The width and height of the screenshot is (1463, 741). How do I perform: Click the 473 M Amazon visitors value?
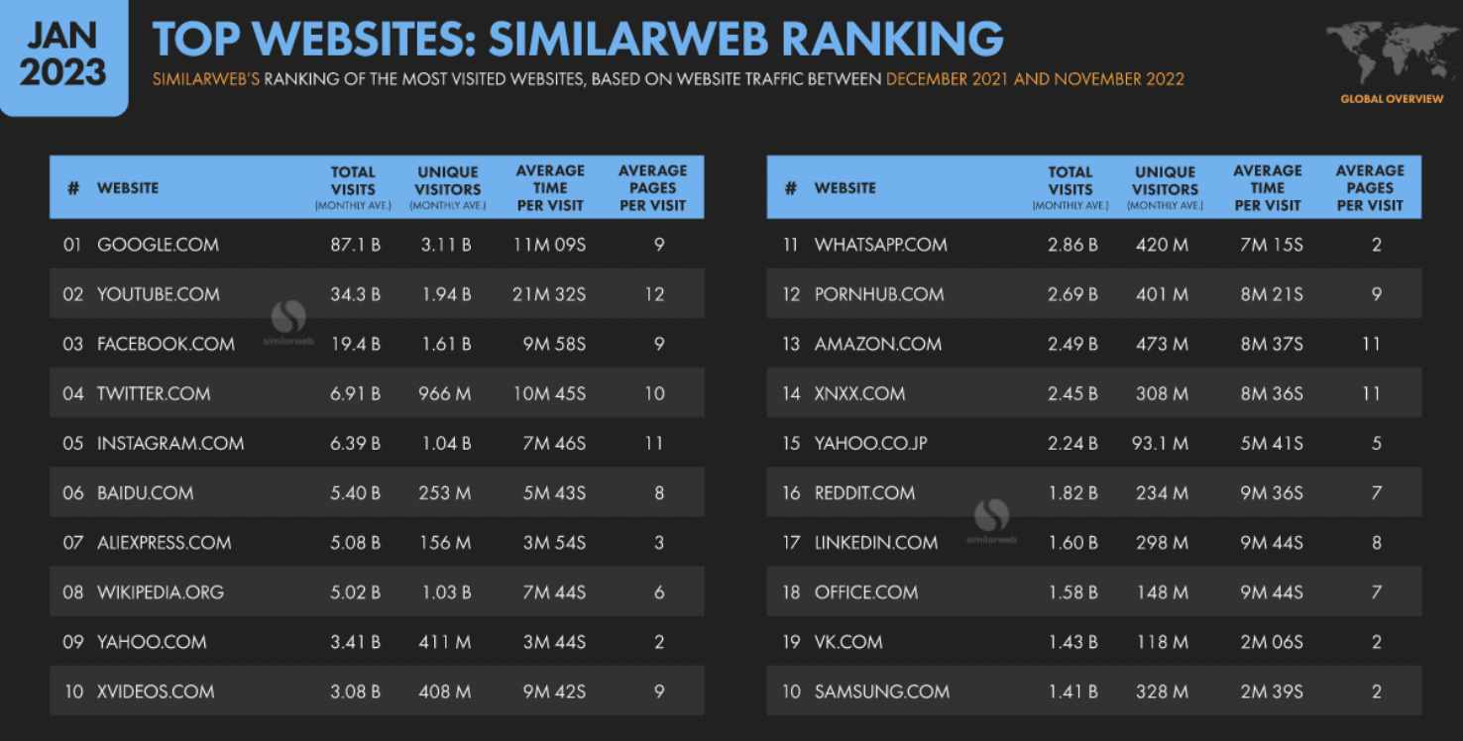point(1163,344)
